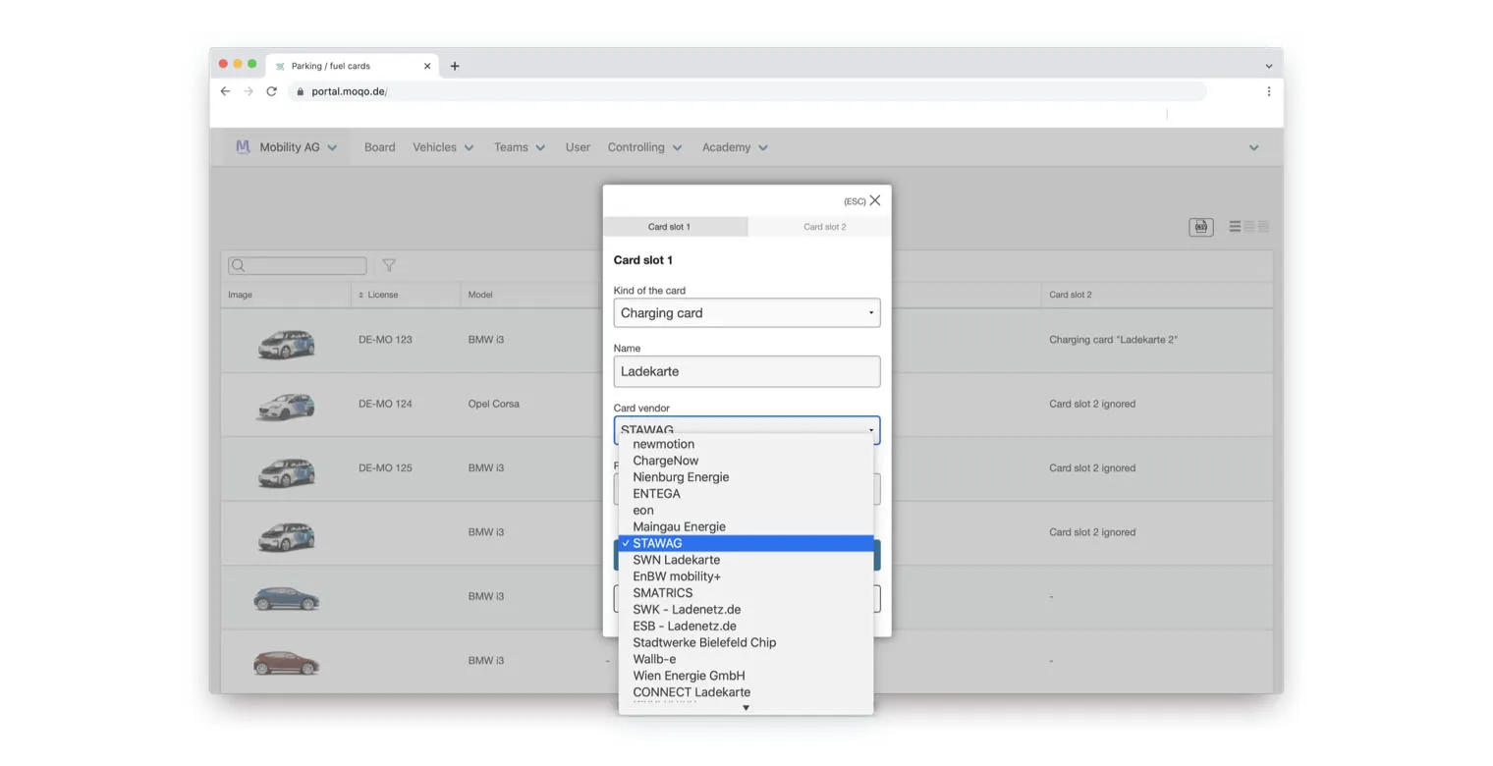
Task: Open the filter funnel icon
Action: (x=389, y=265)
